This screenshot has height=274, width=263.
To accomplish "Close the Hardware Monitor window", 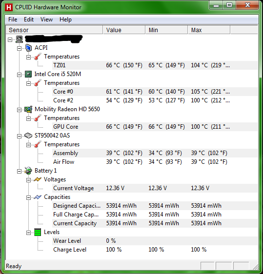I will pyautogui.click(x=247, y=5).
